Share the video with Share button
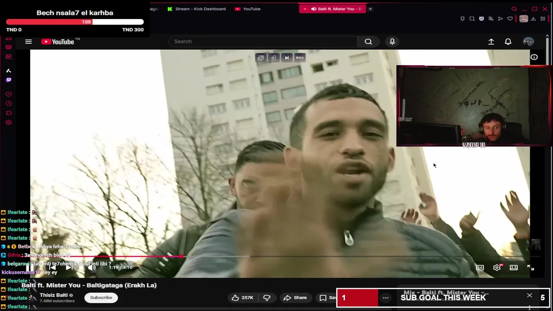The width and height of the screenshot is (553, 311). pos(295,298)
